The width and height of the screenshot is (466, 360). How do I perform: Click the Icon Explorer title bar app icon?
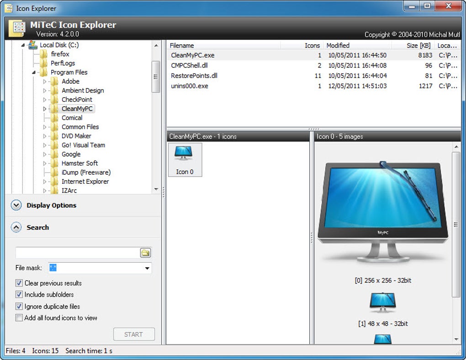pyautogui.click(x=9, y=8)
